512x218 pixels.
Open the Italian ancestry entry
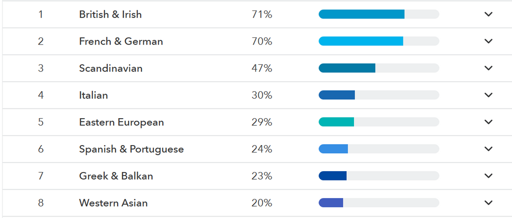coord(93,95)
